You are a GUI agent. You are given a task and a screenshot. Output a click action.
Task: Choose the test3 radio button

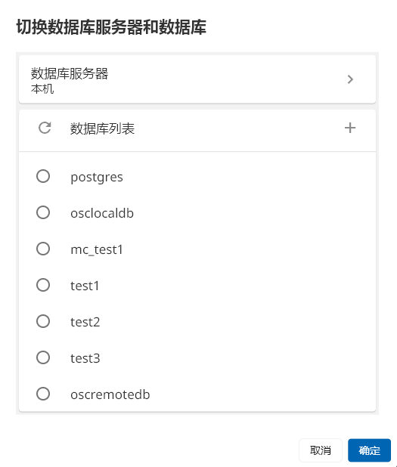point(43,357)
